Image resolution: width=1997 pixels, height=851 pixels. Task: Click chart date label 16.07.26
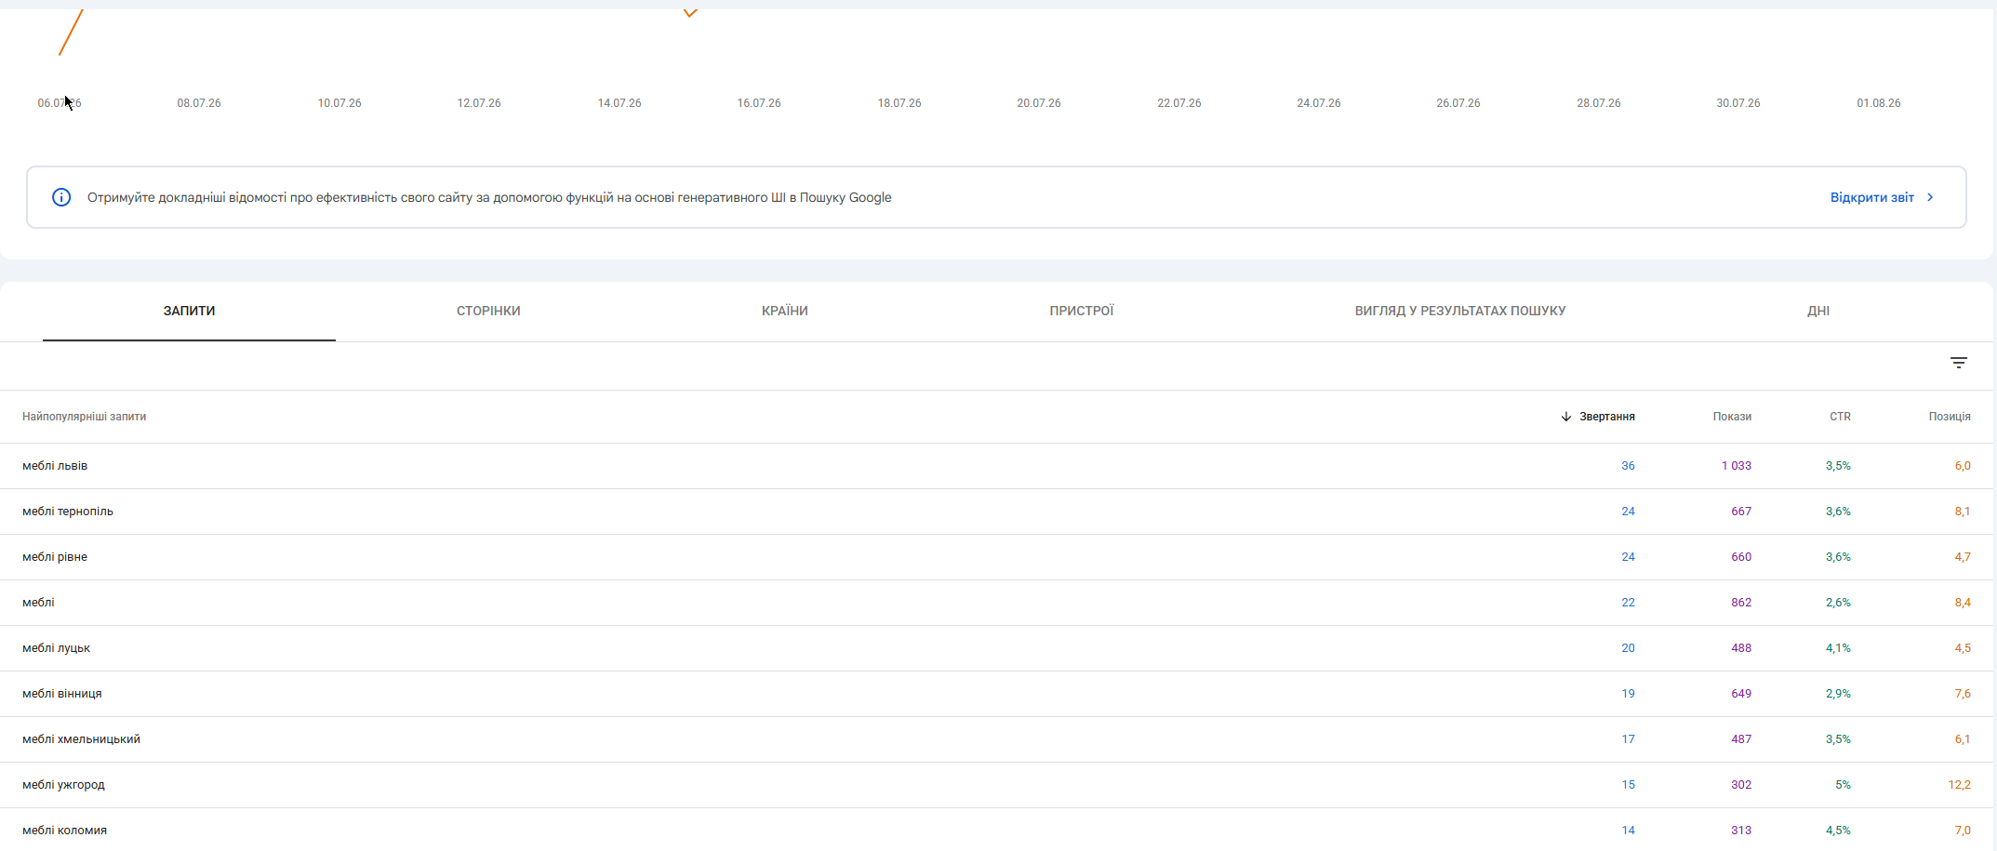tap(759, 103)
